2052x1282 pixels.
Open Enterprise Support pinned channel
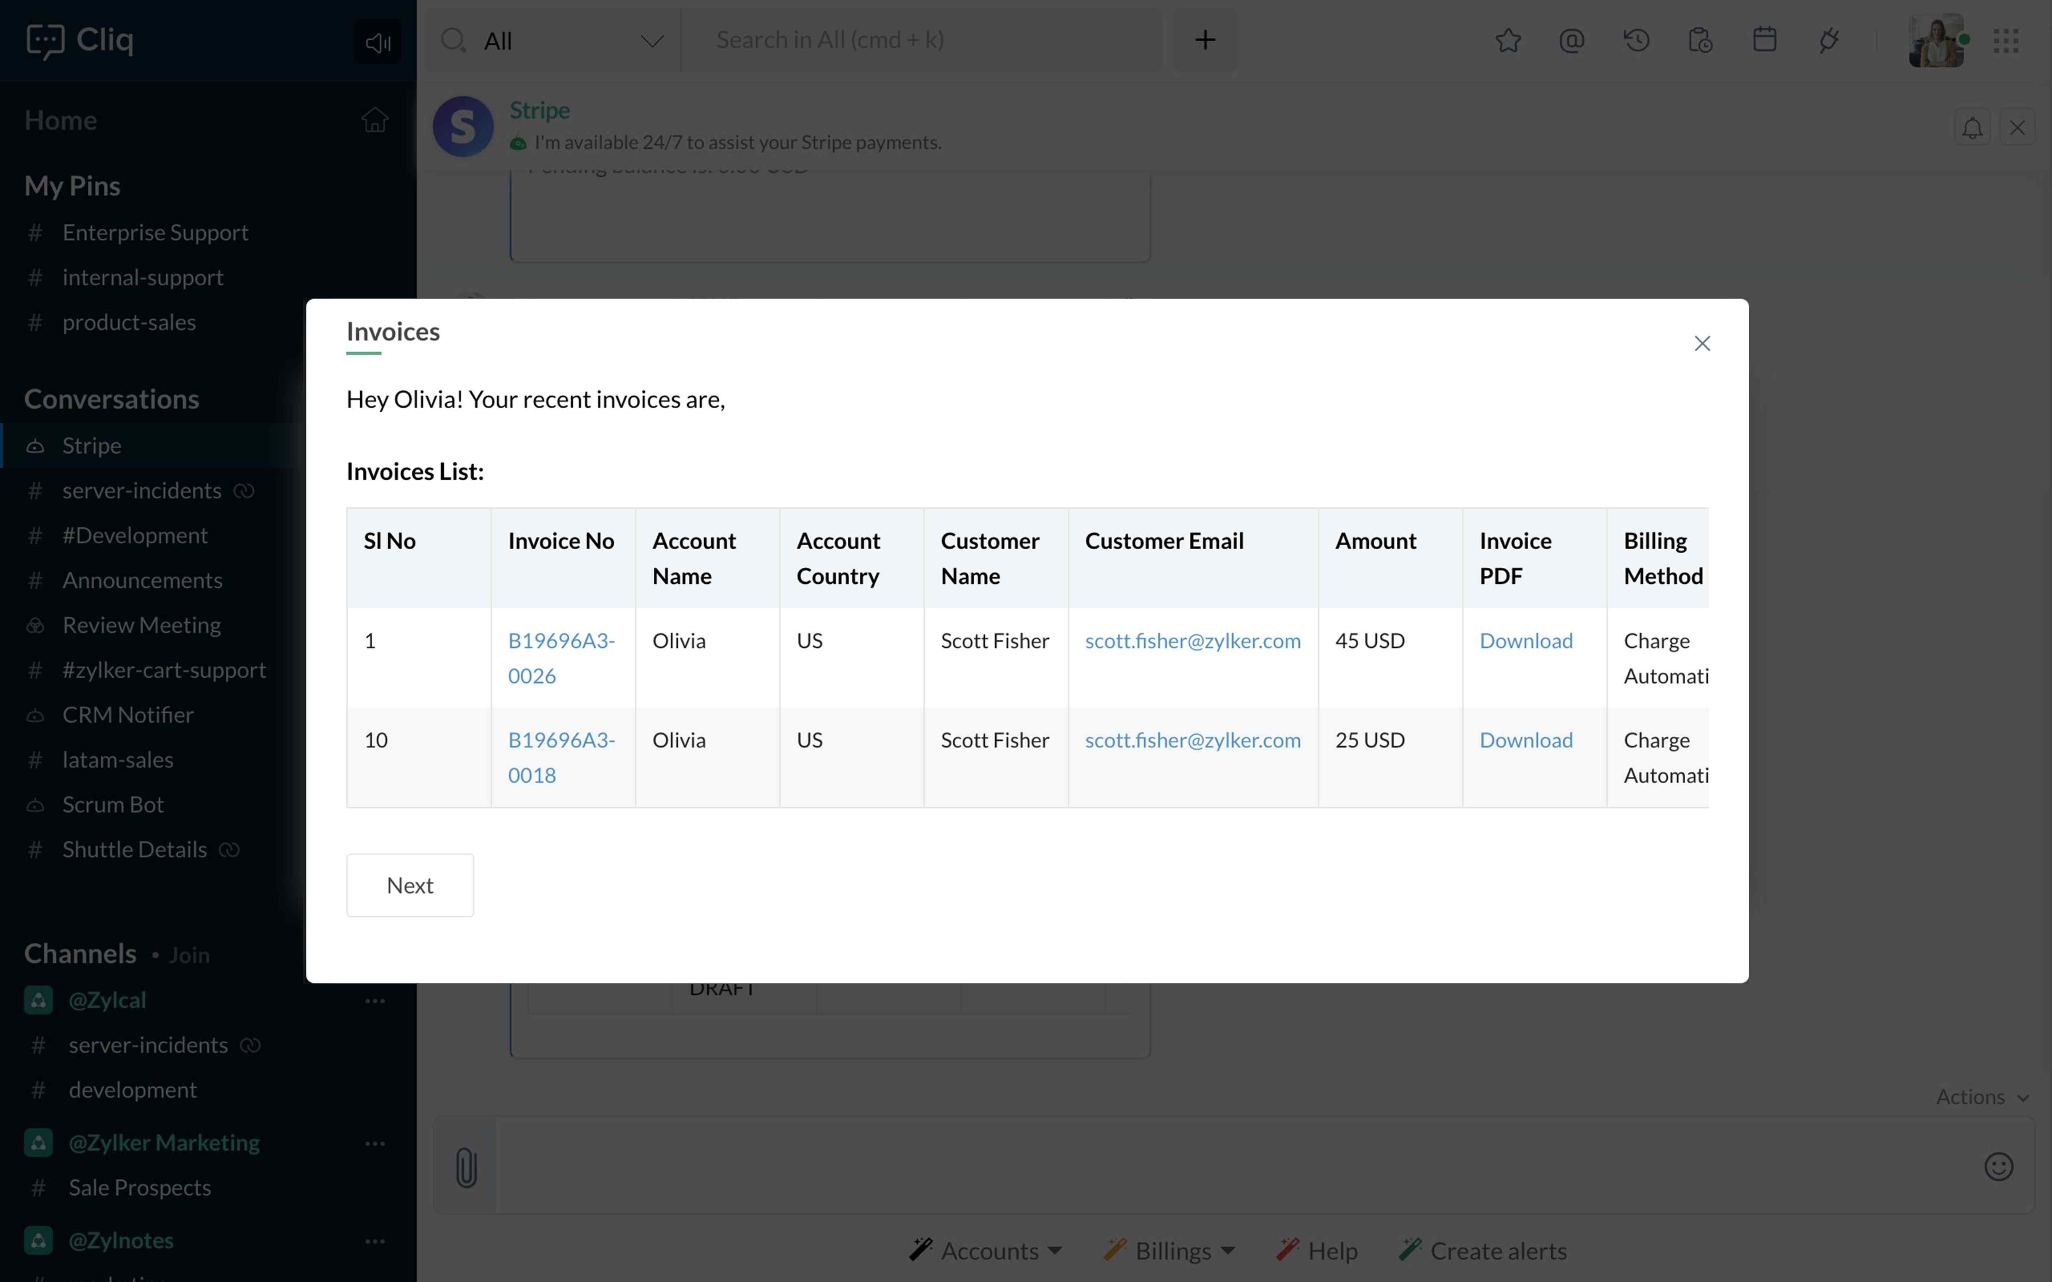pos(155,232)
